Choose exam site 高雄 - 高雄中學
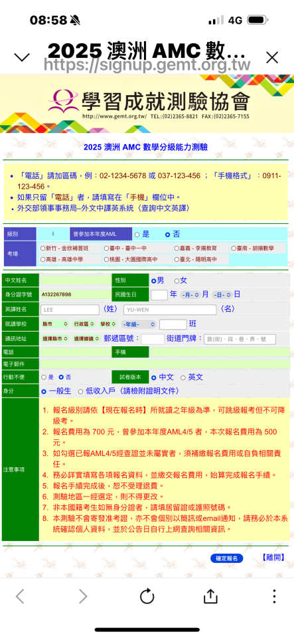The height and width of the screenshot is (638, 294). (x=43, y=259)
